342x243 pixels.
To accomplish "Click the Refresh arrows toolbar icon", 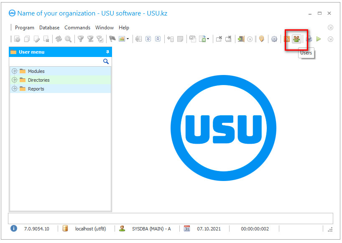I will [59, 39].
